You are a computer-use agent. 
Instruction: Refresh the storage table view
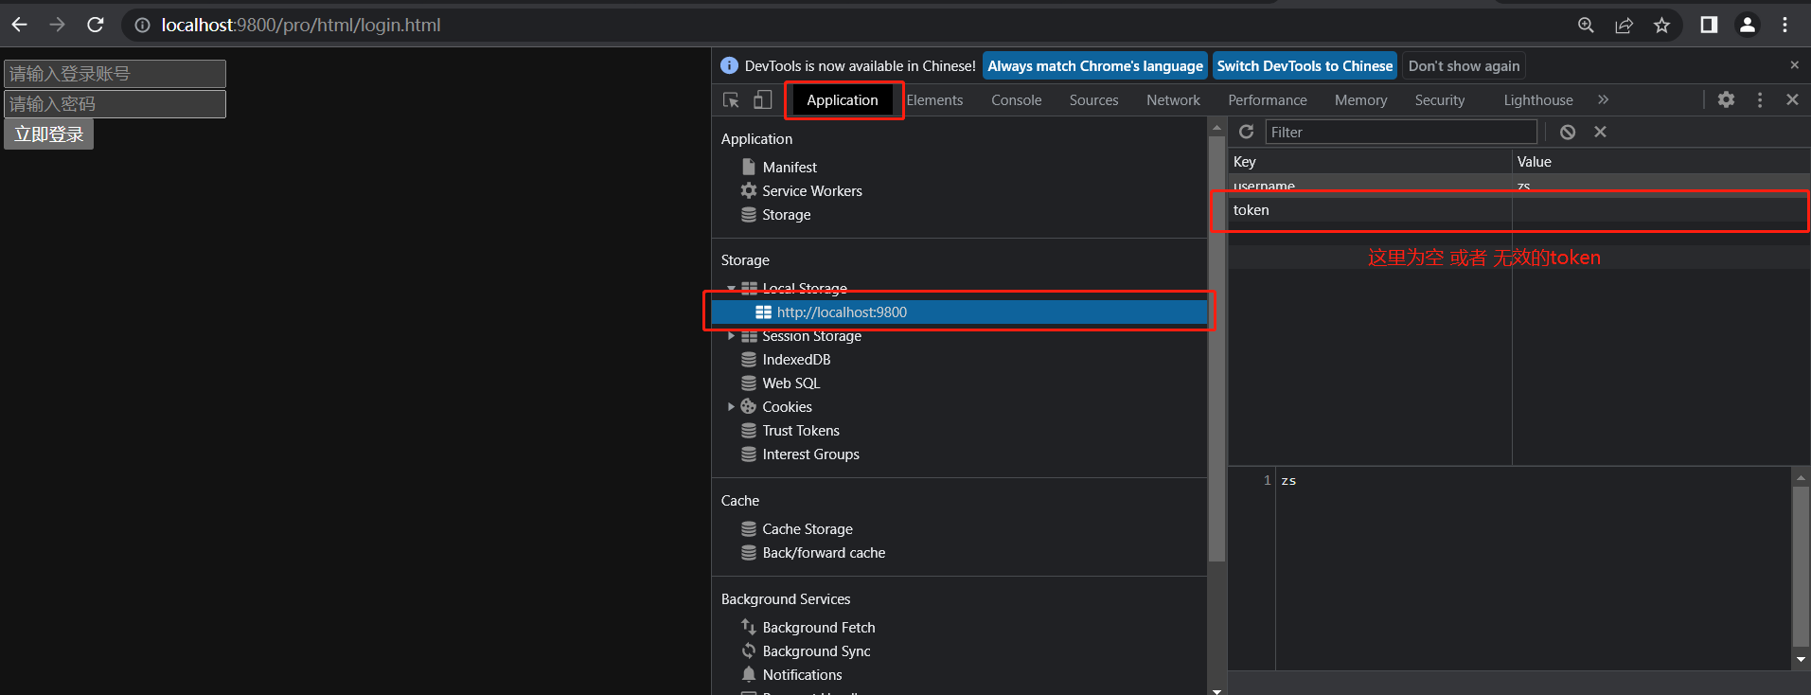[x=1246, y=132]
